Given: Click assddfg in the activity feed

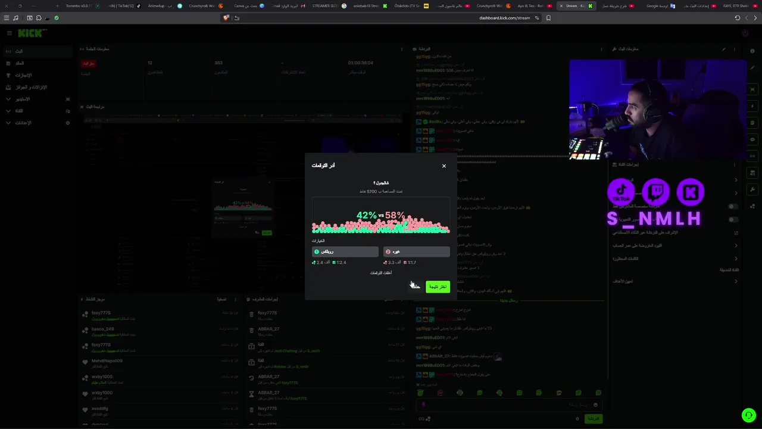Looking at the screenshot, I should [100, 409].
